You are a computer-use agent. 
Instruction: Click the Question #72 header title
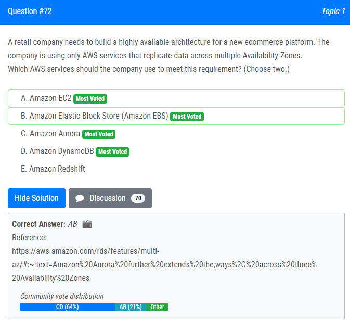pos(30,11)
